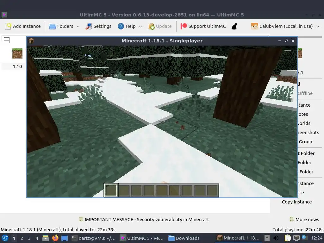Click the network status tray icon
The image size is (324, 243).
point(296,238)
